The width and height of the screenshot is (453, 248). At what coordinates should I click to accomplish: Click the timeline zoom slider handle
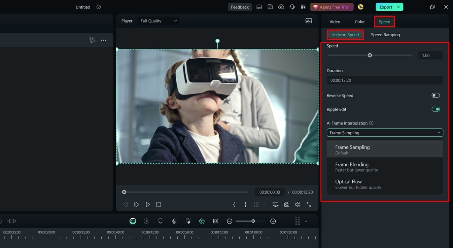[253, 221]
